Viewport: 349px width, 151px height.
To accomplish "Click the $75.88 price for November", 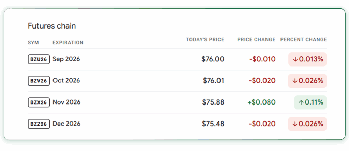I will (213, 102).
